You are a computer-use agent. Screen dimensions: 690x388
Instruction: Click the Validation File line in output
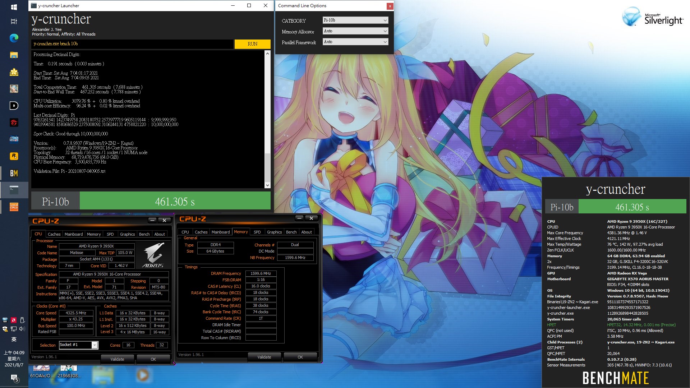pos(69,171)
